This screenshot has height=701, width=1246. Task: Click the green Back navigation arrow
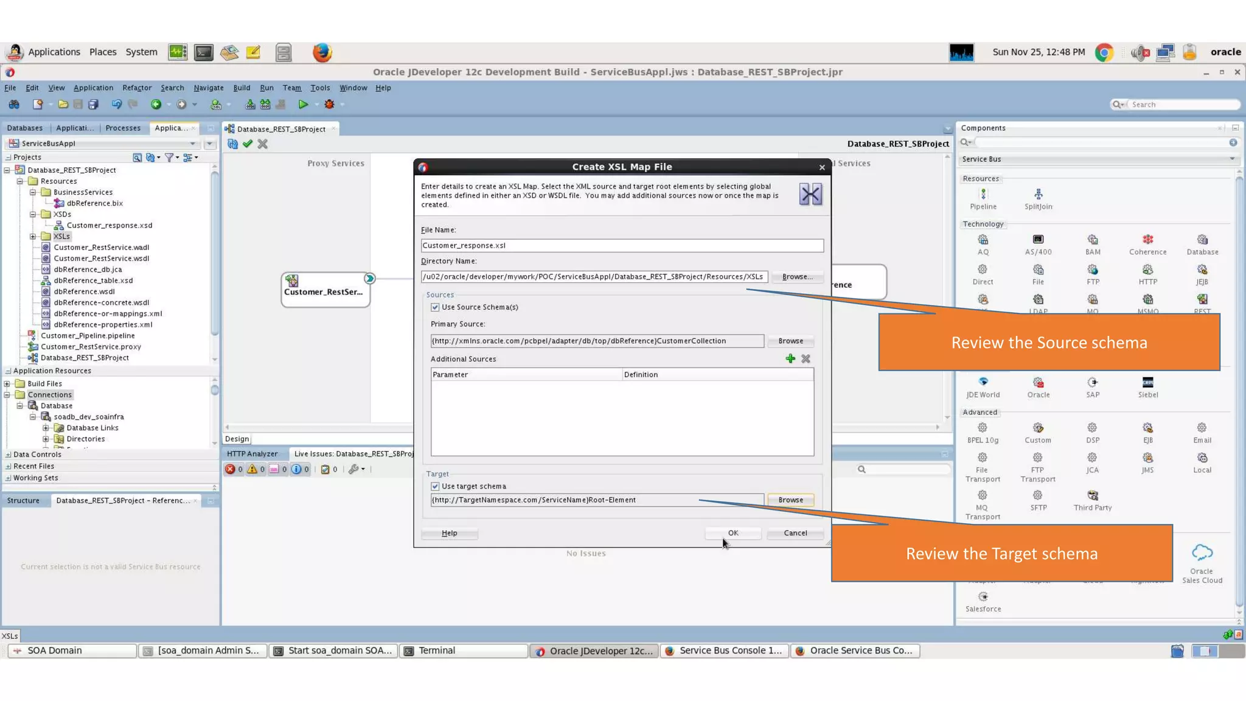coord(156,105)
